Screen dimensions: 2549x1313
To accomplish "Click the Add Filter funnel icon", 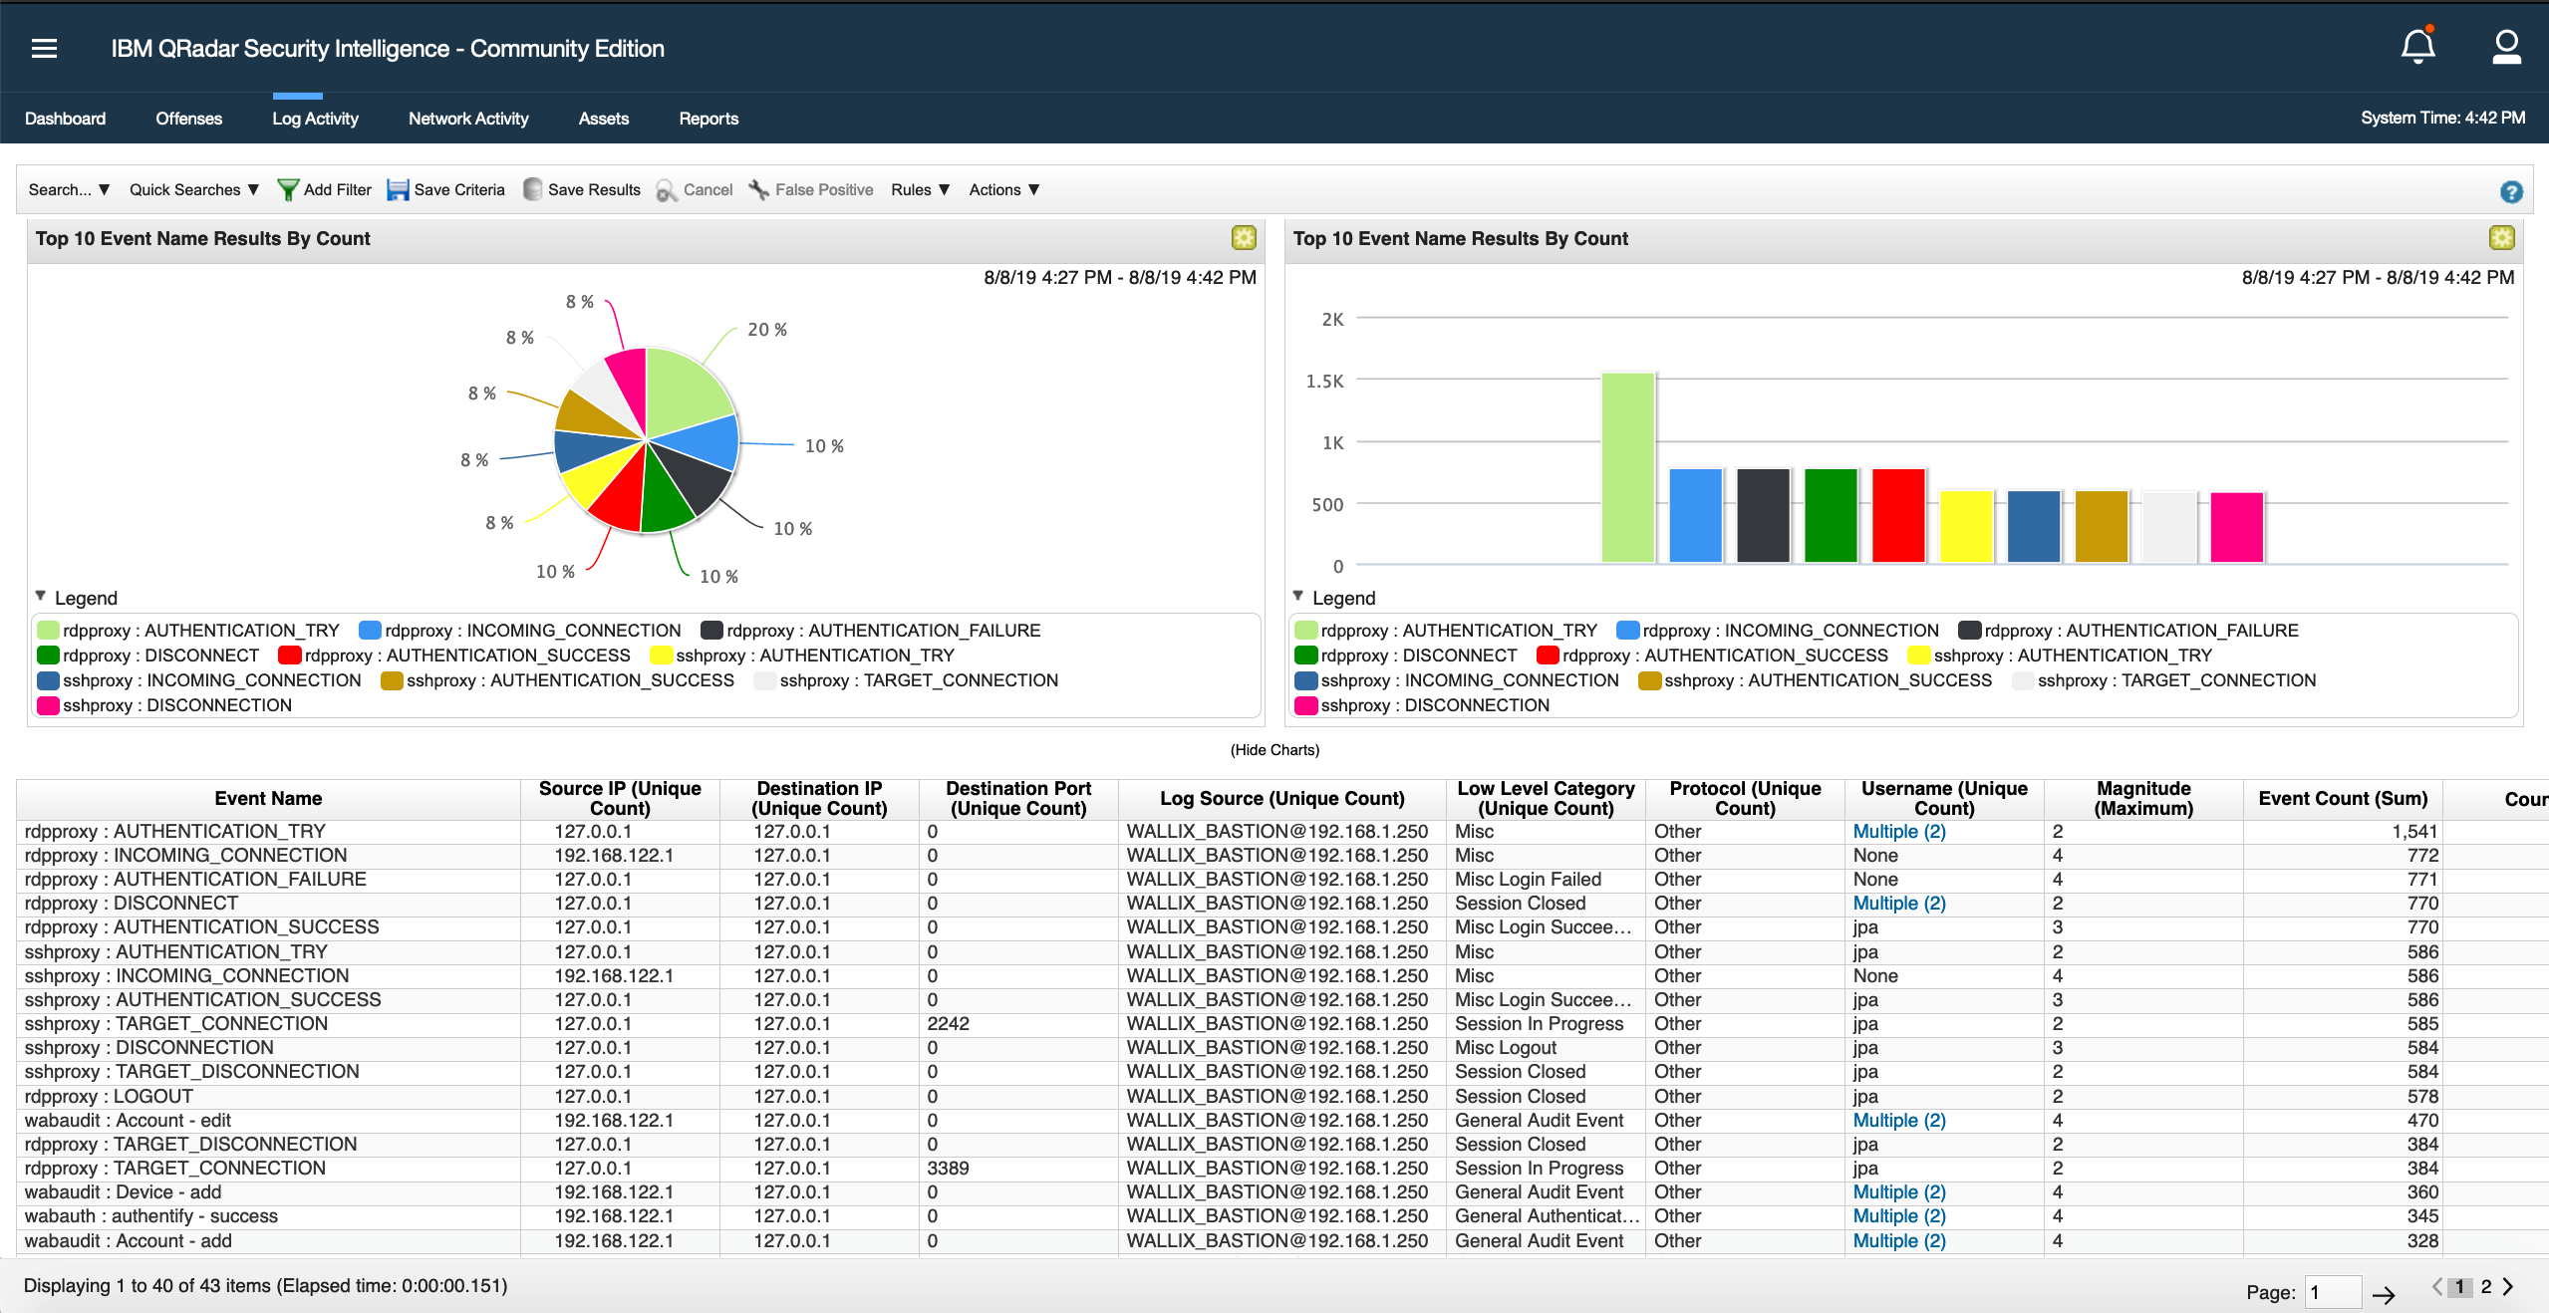I will [288, 189].
